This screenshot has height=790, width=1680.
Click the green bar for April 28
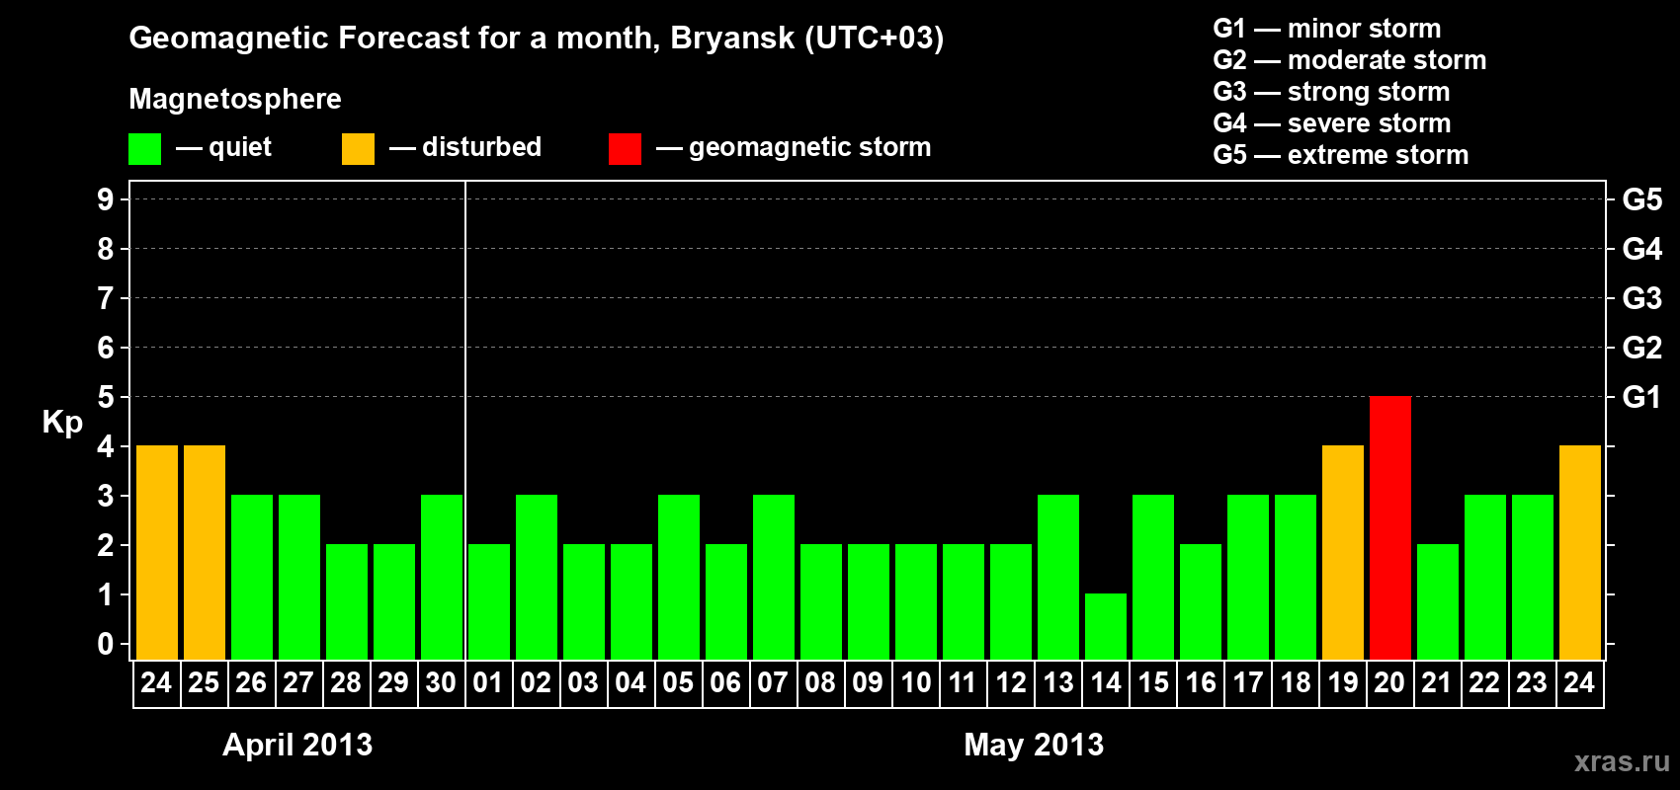[347, 602]
